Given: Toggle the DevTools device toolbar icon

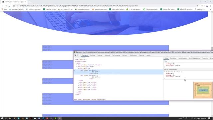Looking at the screenshot, I should coord(78,55).
